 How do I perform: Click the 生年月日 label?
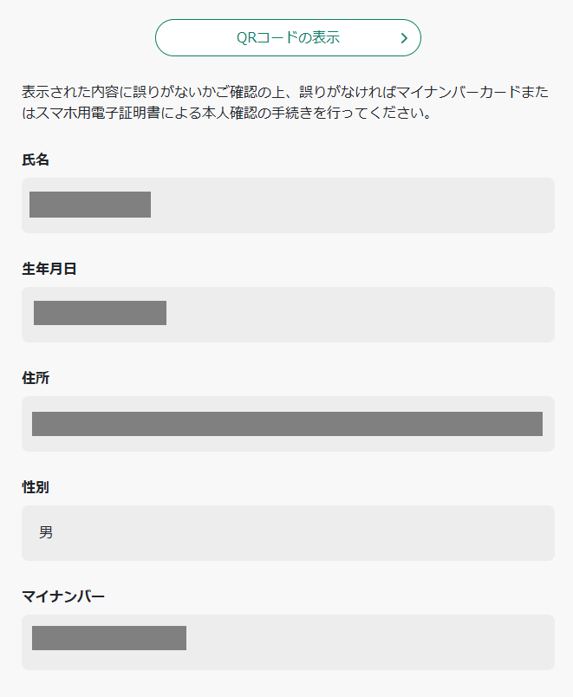pos(49,269)
